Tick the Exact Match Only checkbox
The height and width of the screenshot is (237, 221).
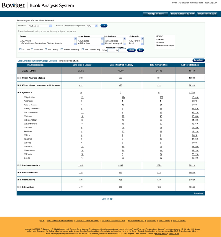coord(82,49)
